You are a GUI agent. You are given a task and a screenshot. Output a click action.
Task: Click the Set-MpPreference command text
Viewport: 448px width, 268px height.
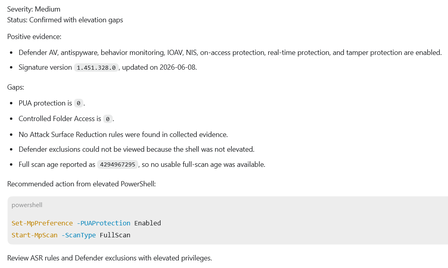pos(42,223)
